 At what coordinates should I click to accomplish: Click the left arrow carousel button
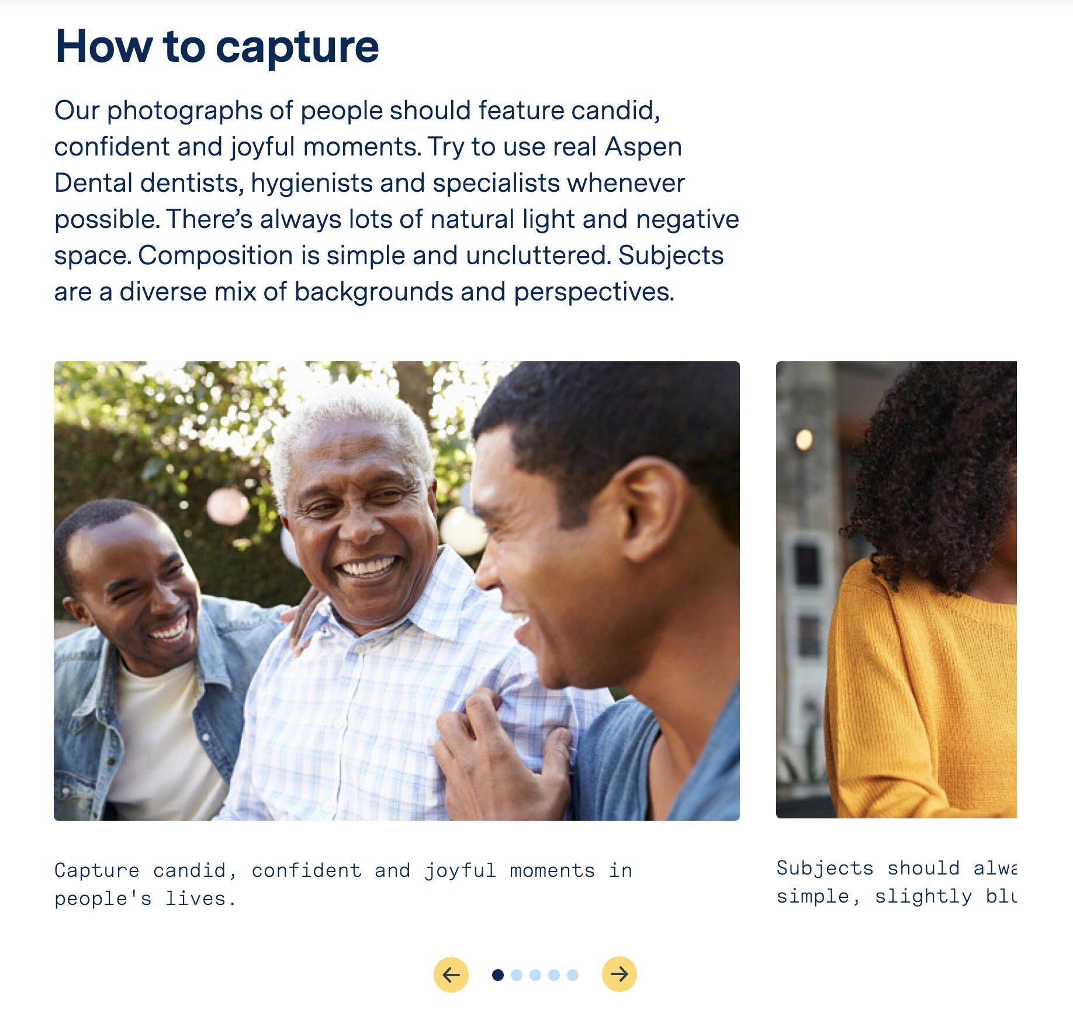[x=451, y=974]
